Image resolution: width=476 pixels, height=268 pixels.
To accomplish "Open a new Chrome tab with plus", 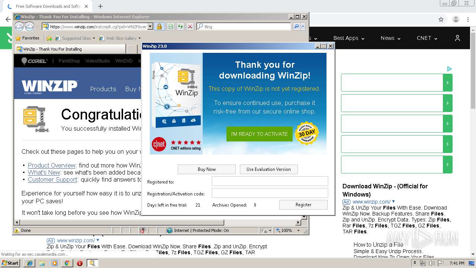I will coord(100,6).
